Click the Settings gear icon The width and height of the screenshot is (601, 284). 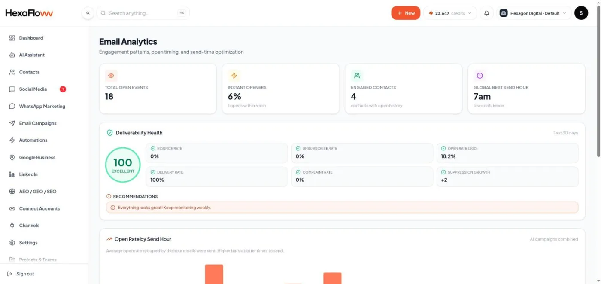tap(12, 243)
